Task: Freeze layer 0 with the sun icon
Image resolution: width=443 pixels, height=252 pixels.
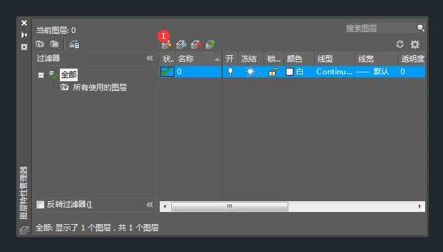Action: coord(250,72)
